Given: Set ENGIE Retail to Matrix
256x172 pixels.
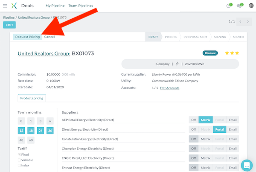Looking at the screenshot, I should coord(206,158).
